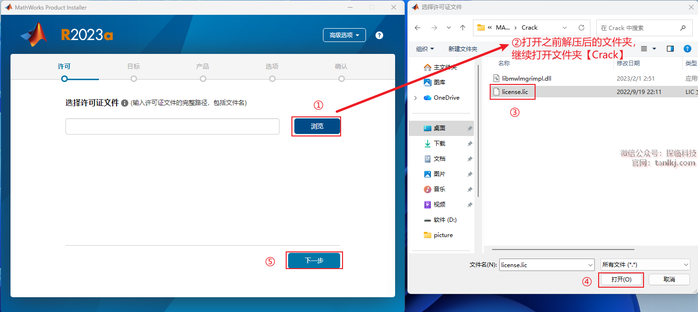The width and height of the screenshot is (698, 312).
Task: Click the forward arrow in file dialog
Action: click(x=434, y=28)
